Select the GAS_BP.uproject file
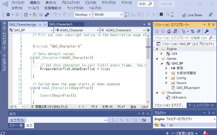The height and width of the screenshot is (135, 217). click(188, 88)
